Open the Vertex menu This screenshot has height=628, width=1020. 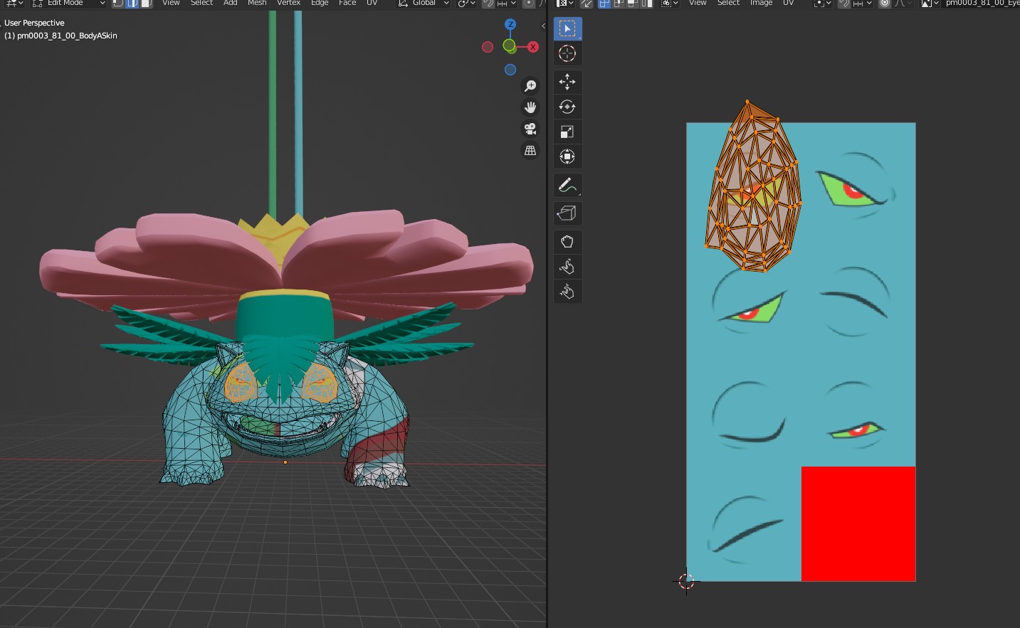pyautogui.click(x=288, y=3)
